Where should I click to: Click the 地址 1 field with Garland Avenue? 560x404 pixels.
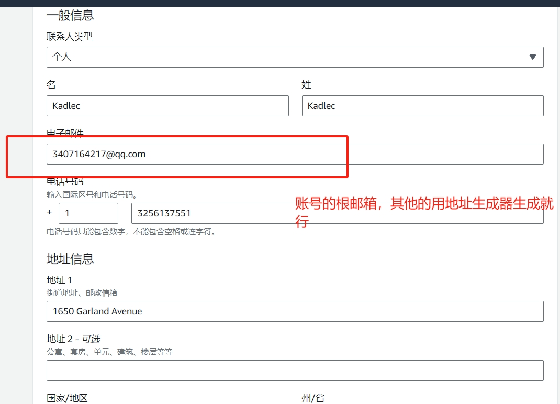[x=295, y=311]
